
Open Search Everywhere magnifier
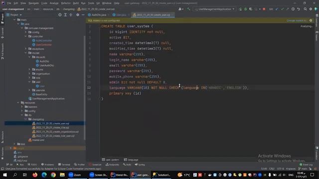pyautogui.click(x=306, y=9)
